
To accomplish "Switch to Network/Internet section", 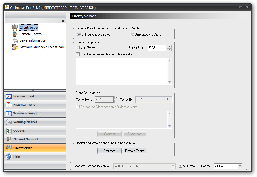I will 35,139.
